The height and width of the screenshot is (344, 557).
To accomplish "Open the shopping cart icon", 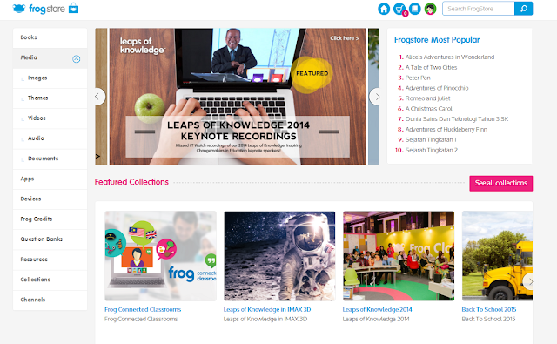I will click(399, 9).
